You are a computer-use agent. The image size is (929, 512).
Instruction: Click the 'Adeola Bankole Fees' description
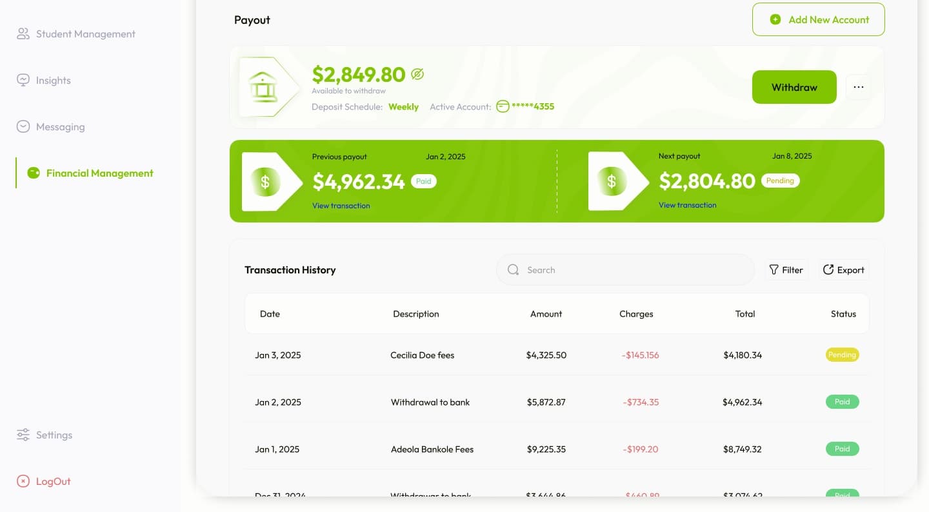(432, 449)
